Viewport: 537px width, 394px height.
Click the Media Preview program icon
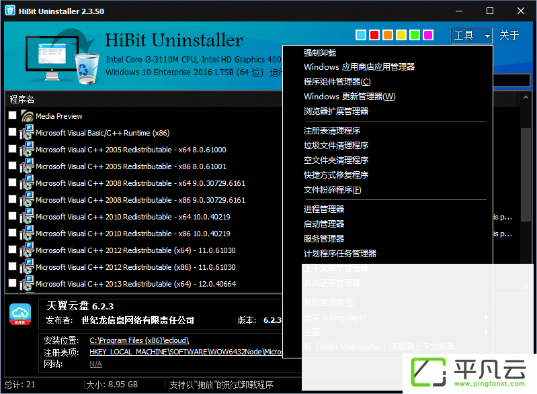(27, 116)
